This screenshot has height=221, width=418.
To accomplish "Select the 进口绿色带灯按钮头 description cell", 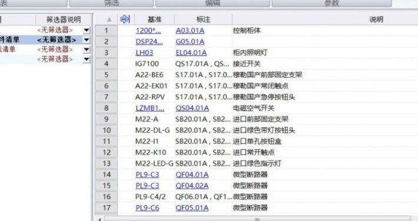I will pyautogui.click(x=264, y=130).
